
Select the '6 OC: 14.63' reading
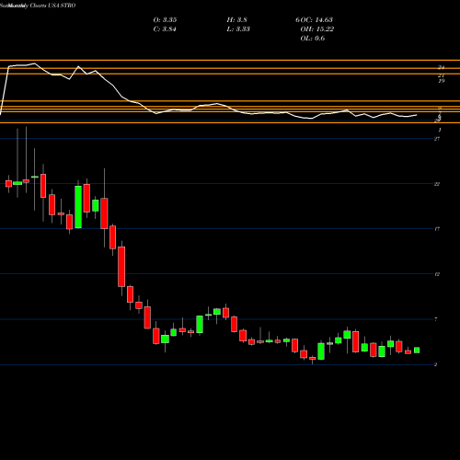[x=315, y=19]
